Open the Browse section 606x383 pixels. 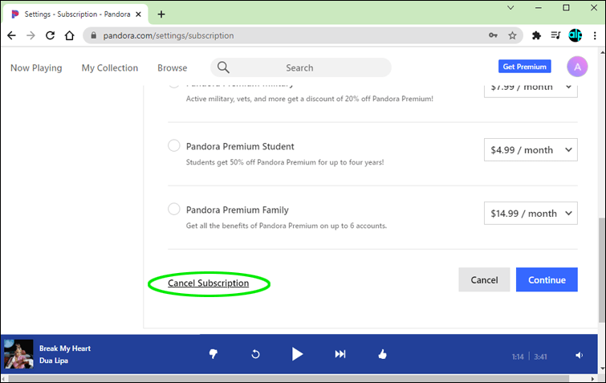[x=172, y=67]
